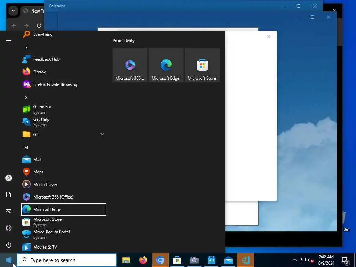Launch Feedback Hub from the Start menu
This screenshot has height=267, width=356.
point(64,59)
